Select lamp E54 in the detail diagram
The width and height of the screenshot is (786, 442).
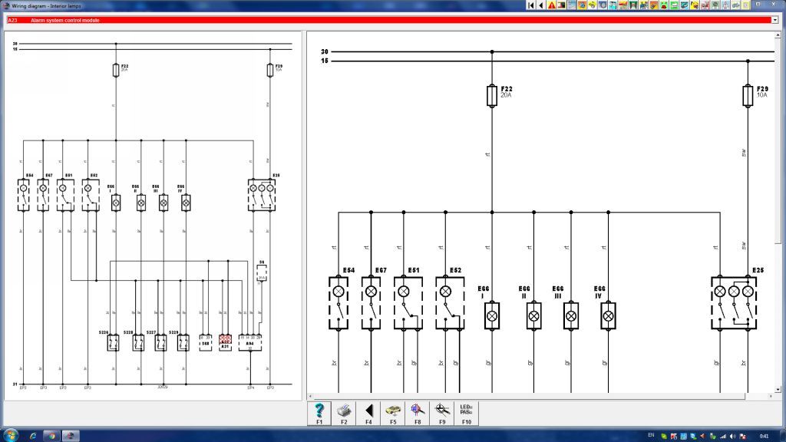(339, 302)
